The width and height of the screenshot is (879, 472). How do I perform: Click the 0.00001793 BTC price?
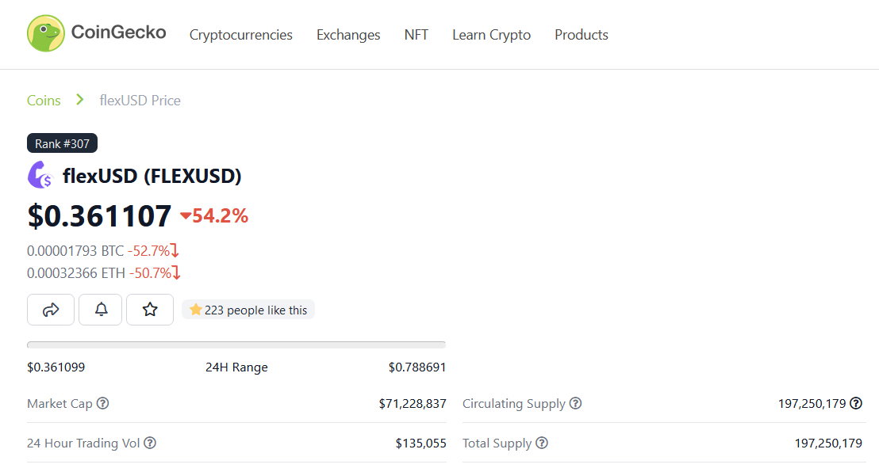[x=75, y=251]
